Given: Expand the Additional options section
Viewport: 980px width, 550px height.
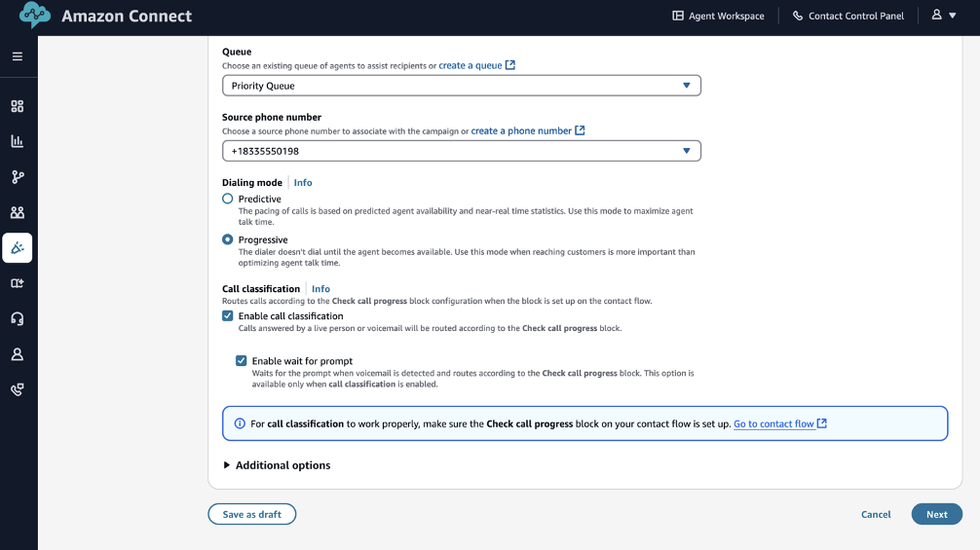Looking at the screenshot, I should [x=277, y=465].
